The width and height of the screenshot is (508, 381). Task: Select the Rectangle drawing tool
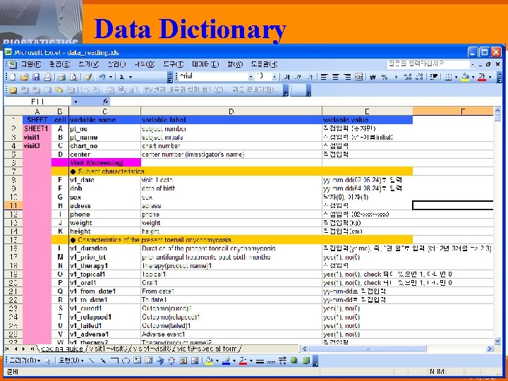pos(114,361)
